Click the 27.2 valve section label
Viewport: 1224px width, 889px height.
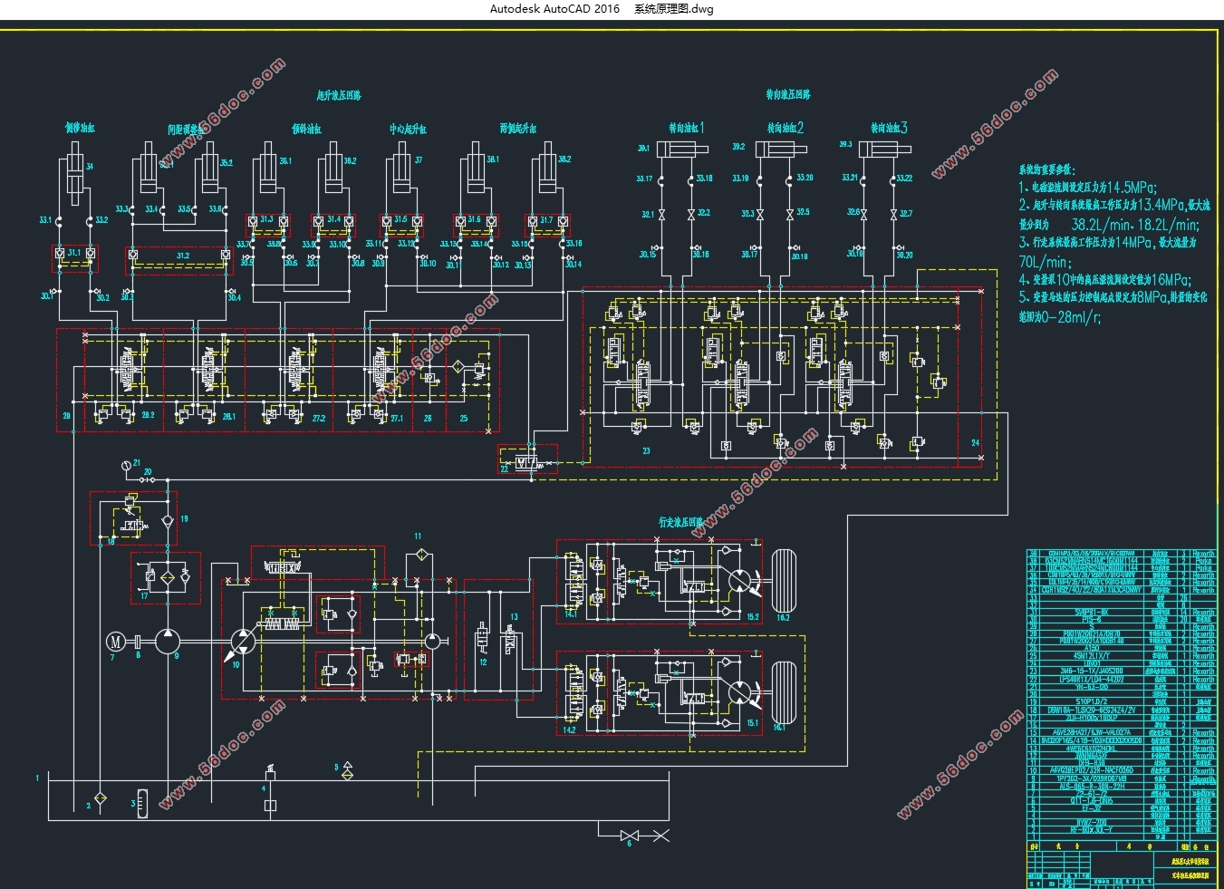click(319, 419)
